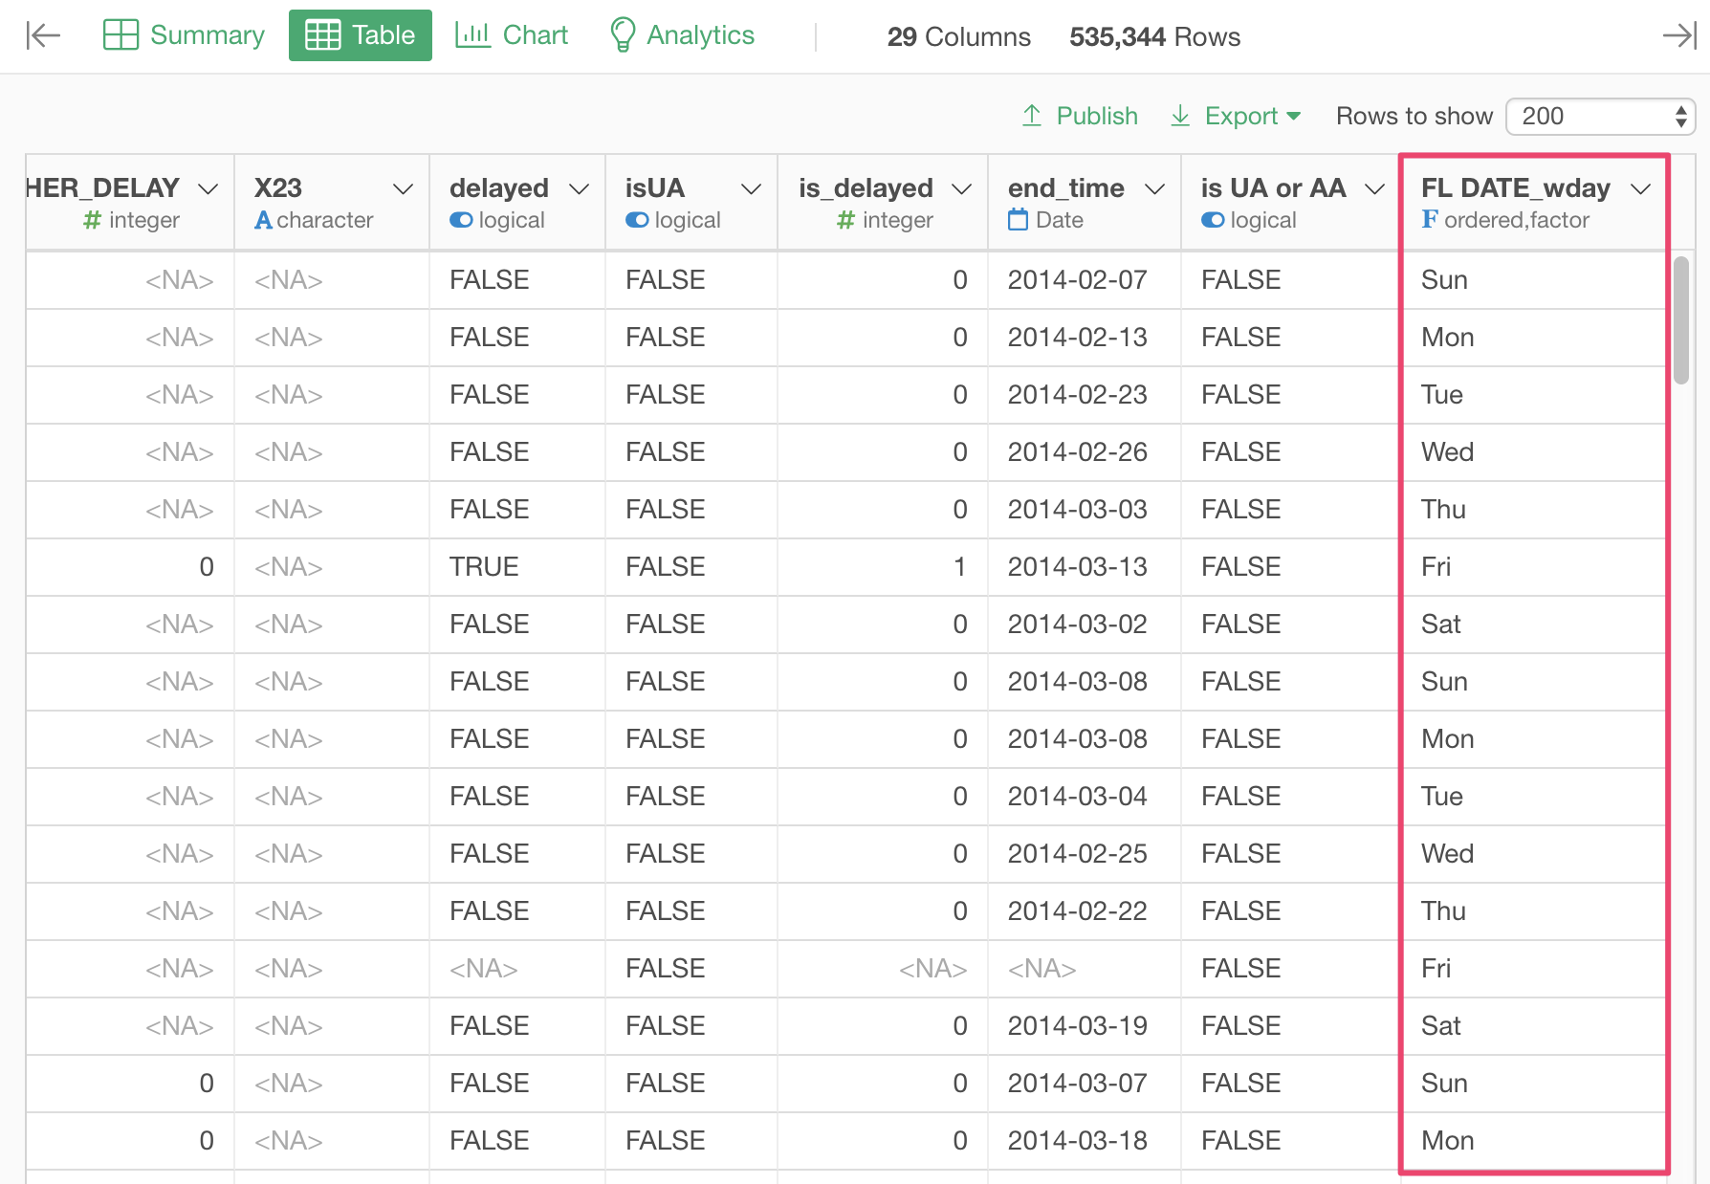Open isUA column menu chevron
Viewport: 1710px width, 1184px height.
click(x=752, y=188)
